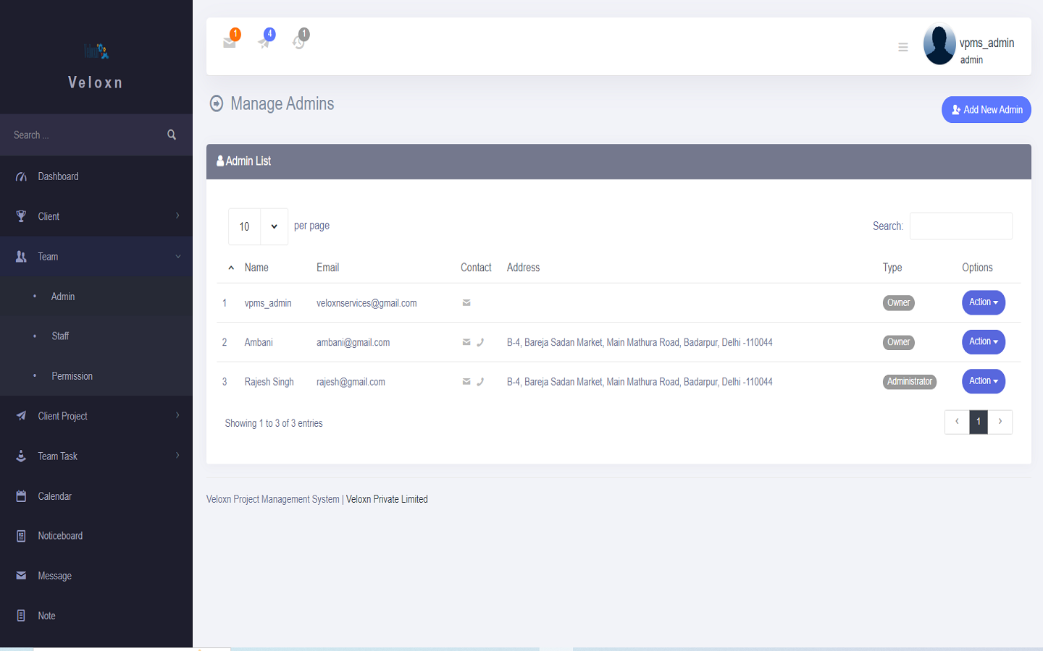
Task: Open the Noticeboard icon in the sidebar
Action: point(20,535)
